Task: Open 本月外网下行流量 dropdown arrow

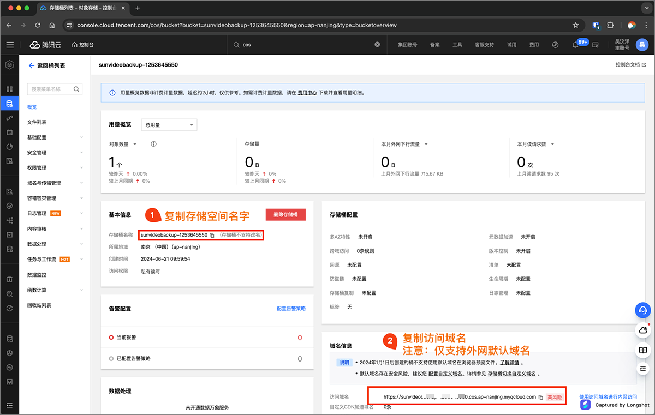Action: pyautogui.click(x=426, y=145)
